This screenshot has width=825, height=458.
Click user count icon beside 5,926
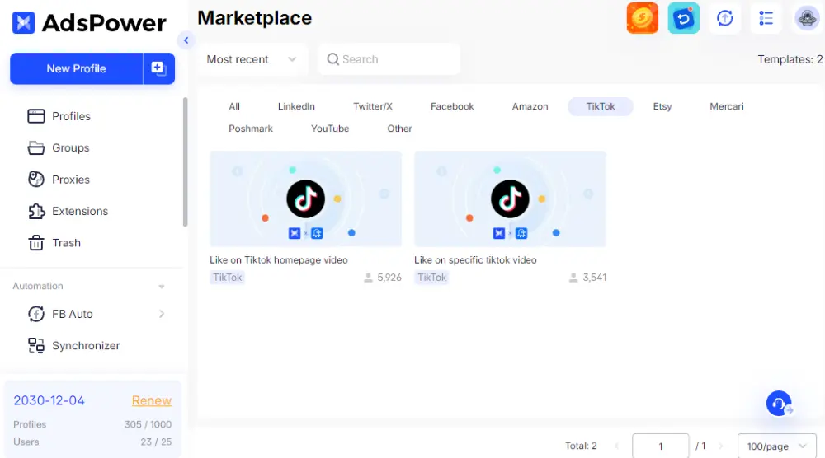pyautogui.click(x=368, y=278)
